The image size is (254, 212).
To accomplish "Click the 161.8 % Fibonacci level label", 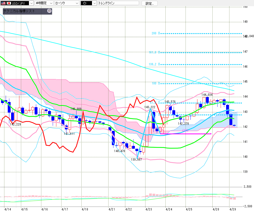I will (154, 52).
